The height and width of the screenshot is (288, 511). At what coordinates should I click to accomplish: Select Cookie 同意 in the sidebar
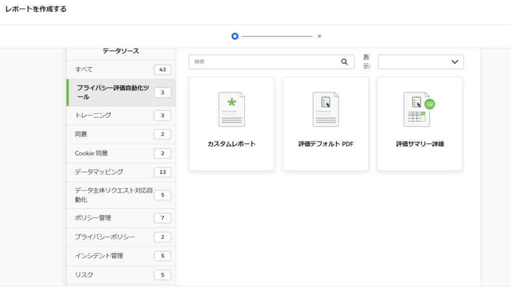pyautogui.click(x=121, y=153)
